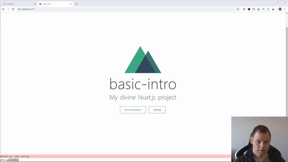Go back with the browser back arrow

(x=4, y=9)
